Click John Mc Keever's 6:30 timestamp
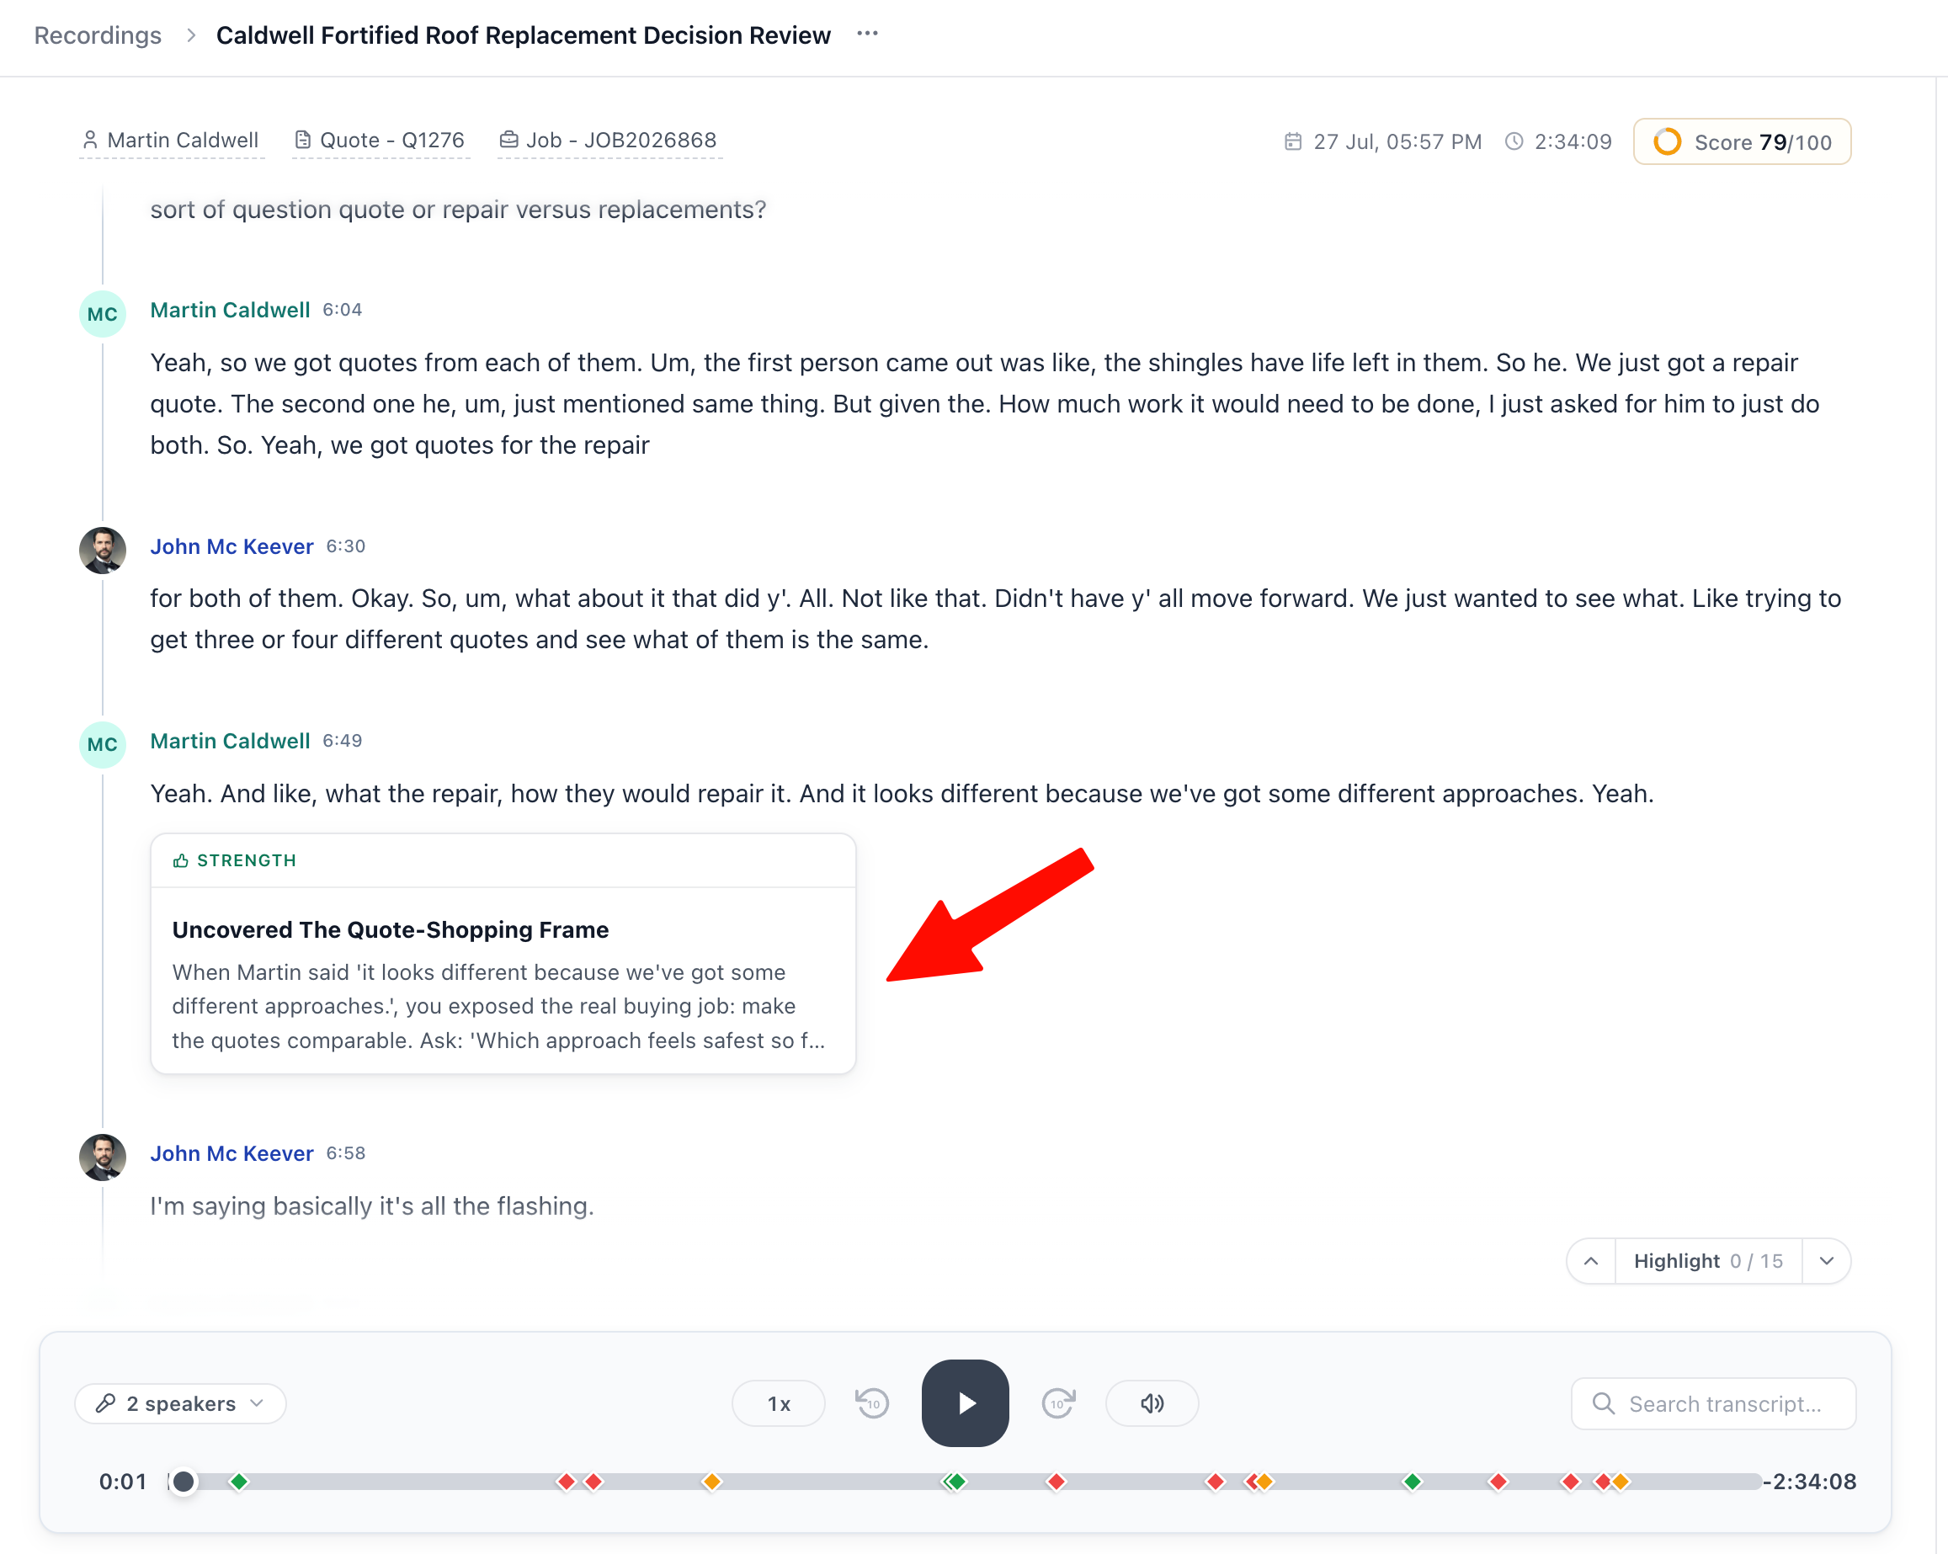 tap(346, 545)
